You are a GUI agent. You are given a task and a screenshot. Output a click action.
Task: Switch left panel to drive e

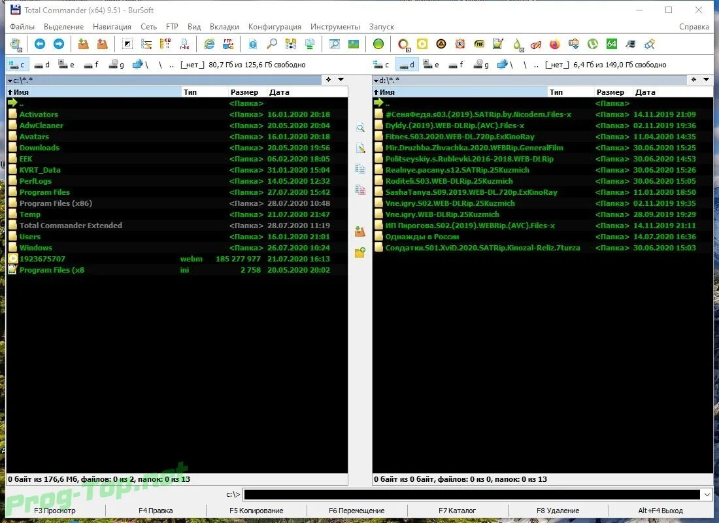[67, 65]
